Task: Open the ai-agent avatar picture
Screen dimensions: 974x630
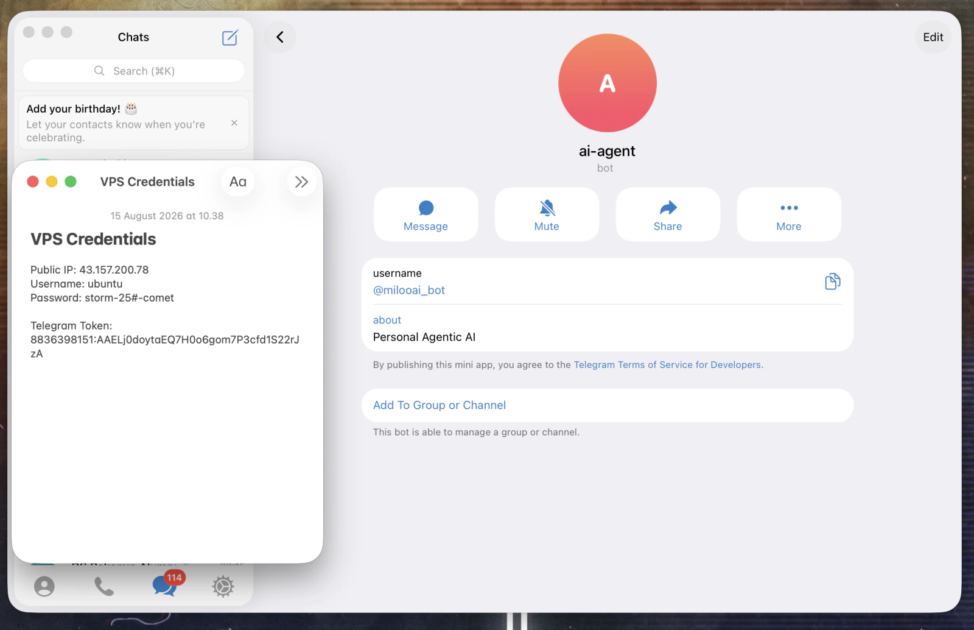Action: 607,83
